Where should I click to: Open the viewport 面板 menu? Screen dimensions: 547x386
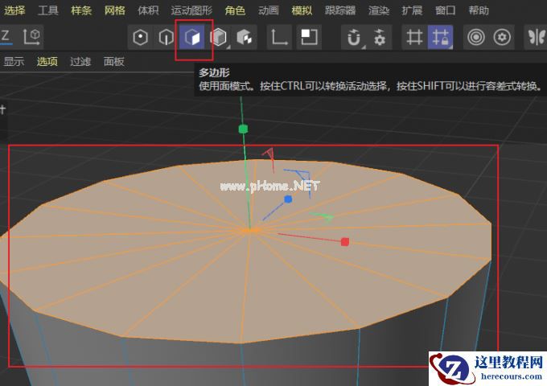point(114,62)
